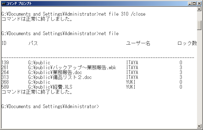Click the 備品リスト2.doc path entry
This screenshot has height=130, width=203.
click(60, 77)
